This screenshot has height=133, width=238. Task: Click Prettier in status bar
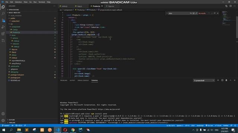(x=226, y=126)
